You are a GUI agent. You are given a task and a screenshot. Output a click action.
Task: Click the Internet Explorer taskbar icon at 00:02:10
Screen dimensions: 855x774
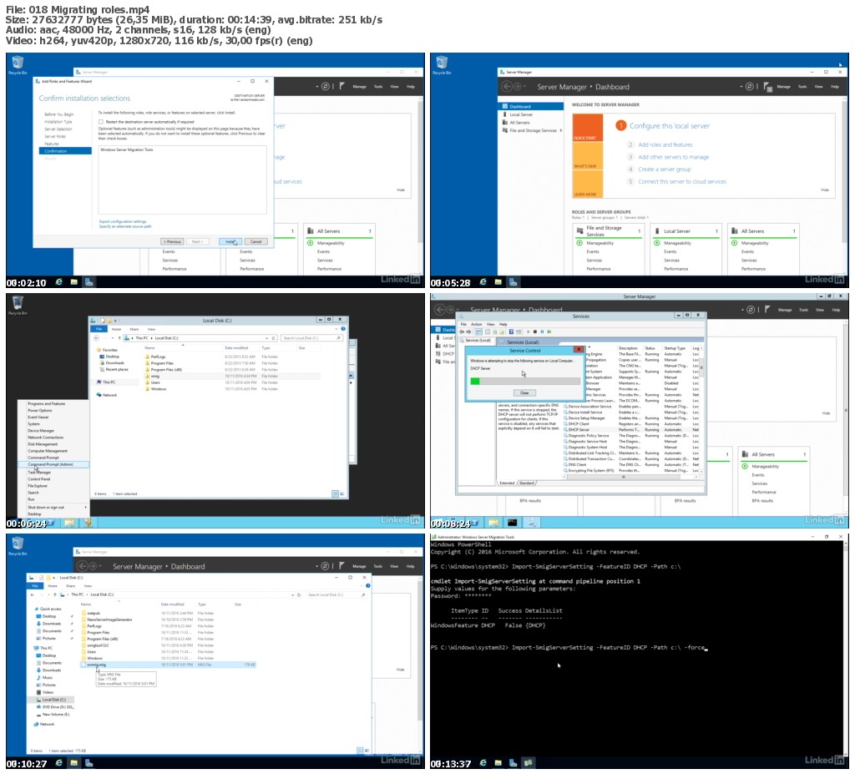click(59, 282)
